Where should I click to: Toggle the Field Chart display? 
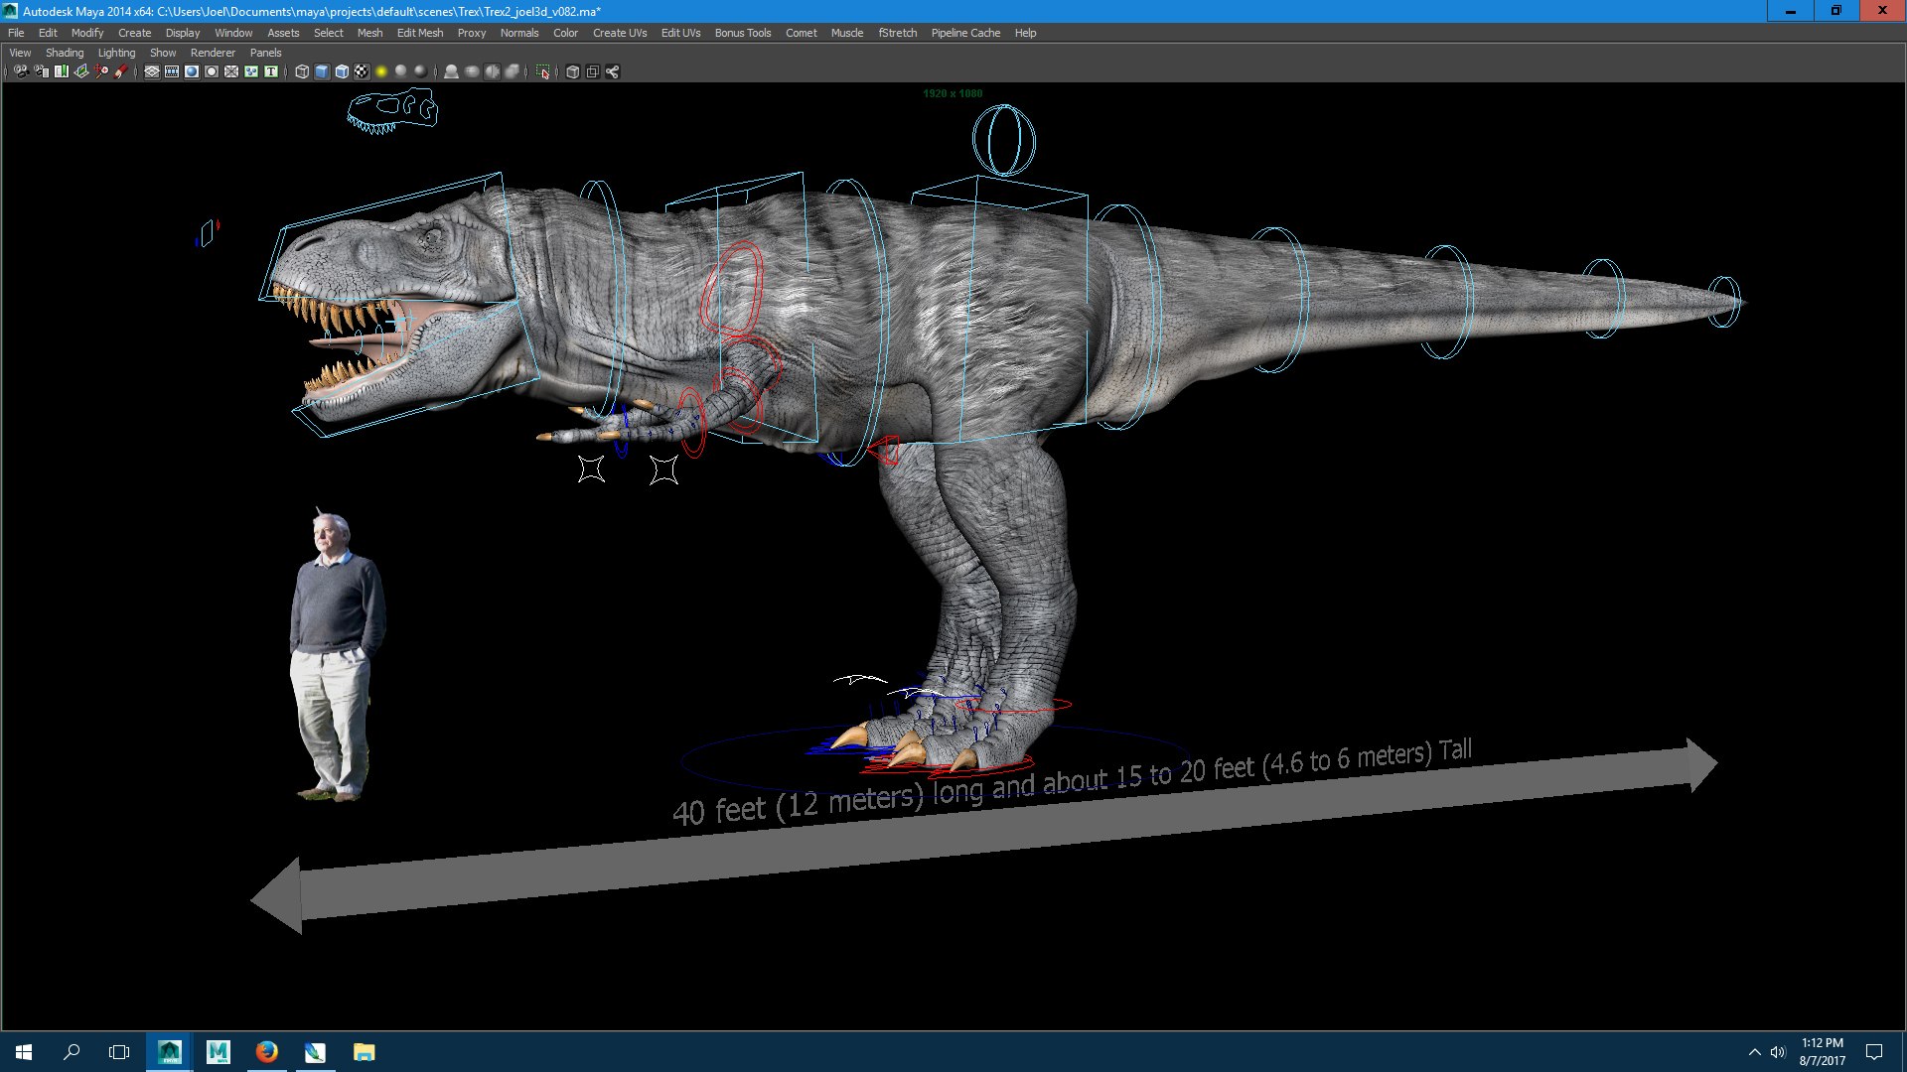coord(231,71)
